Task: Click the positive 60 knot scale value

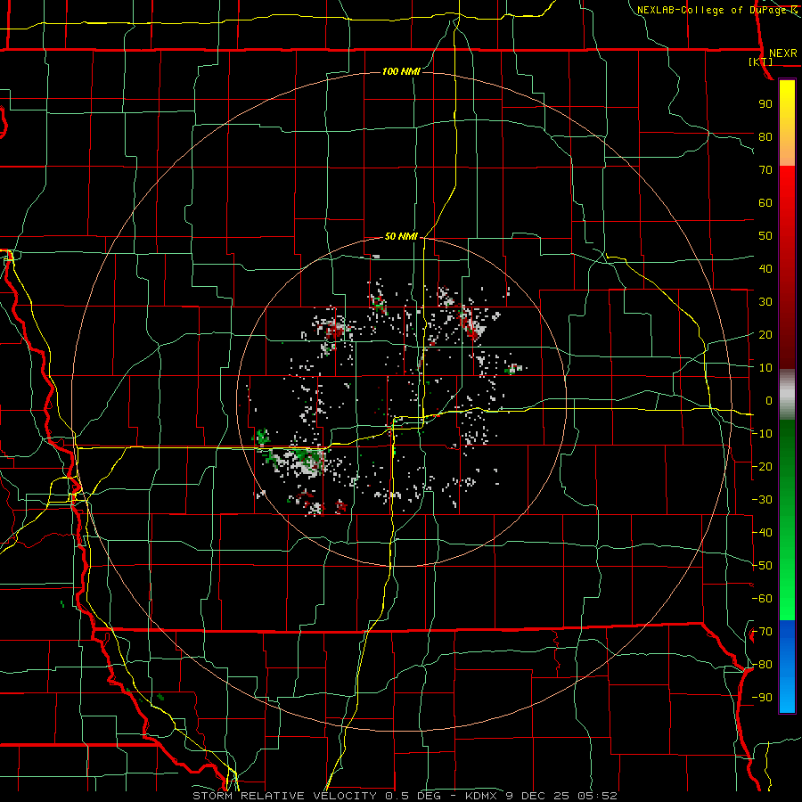Action: click(765, 203)
